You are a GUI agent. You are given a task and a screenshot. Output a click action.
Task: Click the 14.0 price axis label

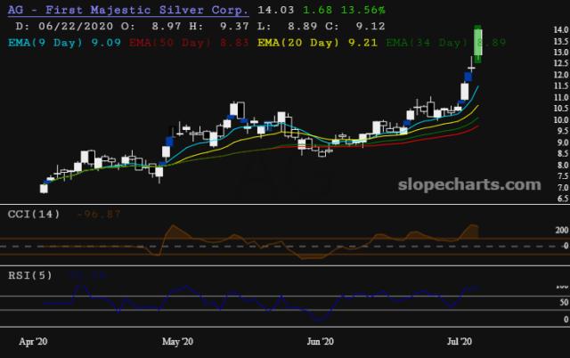tap(561, 29)
